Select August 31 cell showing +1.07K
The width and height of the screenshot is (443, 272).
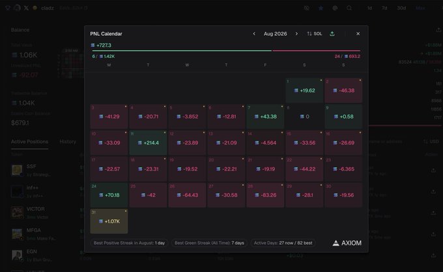coord(109,221)
